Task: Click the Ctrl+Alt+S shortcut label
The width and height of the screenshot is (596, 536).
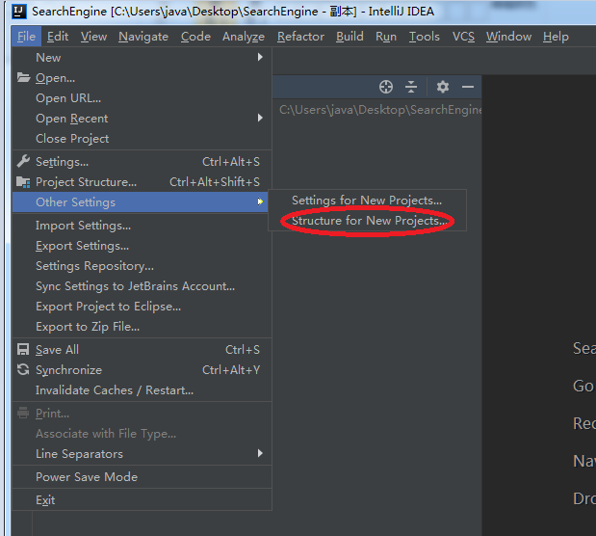Action: coord(231,162)
